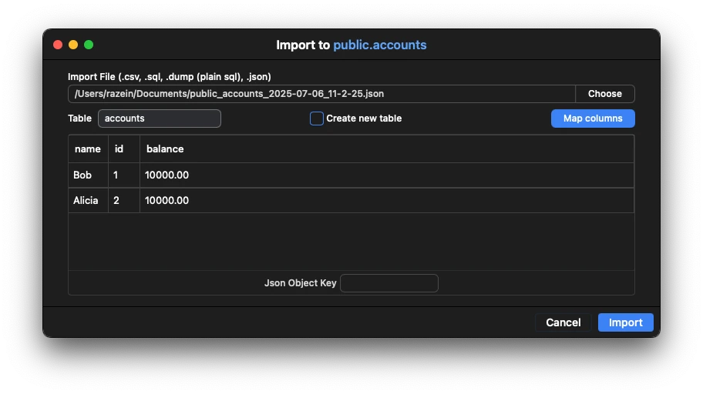Click the Bob name cell
Viewport: 703px width, 394px height.
click(x=88, y=175)
